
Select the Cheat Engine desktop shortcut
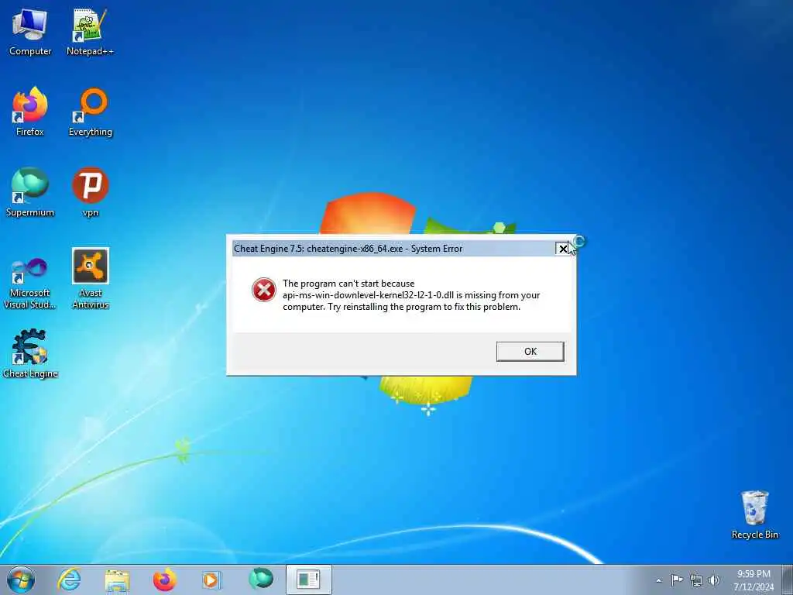pos(30,353)
